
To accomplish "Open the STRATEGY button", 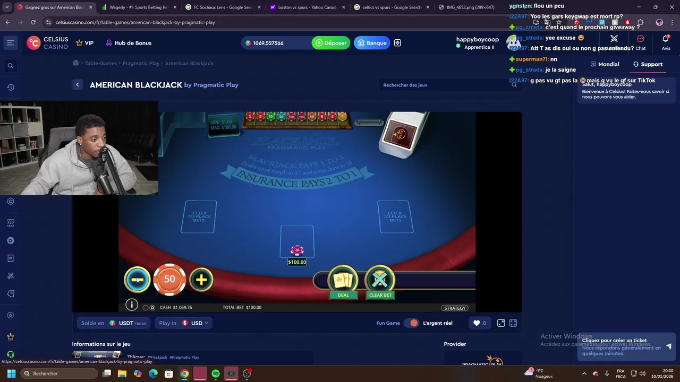I will point(455,308).
